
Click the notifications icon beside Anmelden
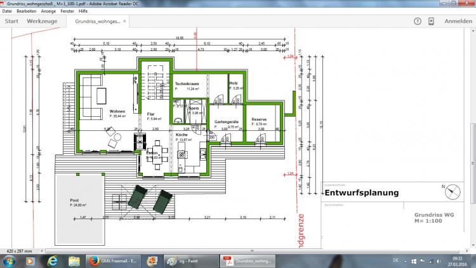click(x=431, y=21)
